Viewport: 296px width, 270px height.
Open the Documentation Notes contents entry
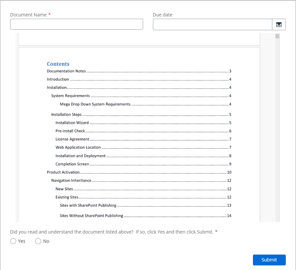tap(66, 71)
